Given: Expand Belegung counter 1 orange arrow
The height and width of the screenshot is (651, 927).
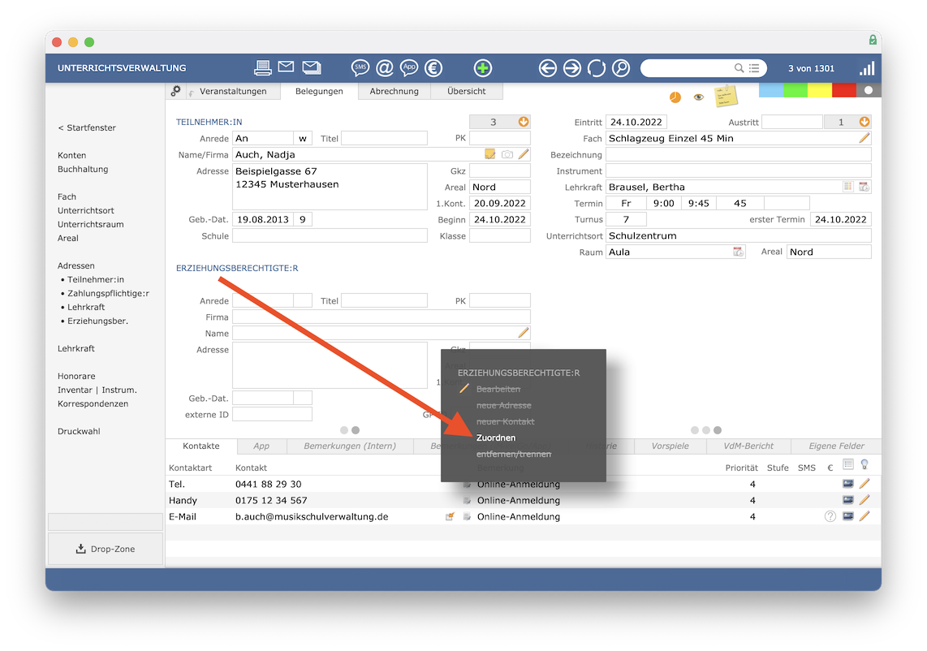Looking at the screenshot, I should click(x=864, y=122).
